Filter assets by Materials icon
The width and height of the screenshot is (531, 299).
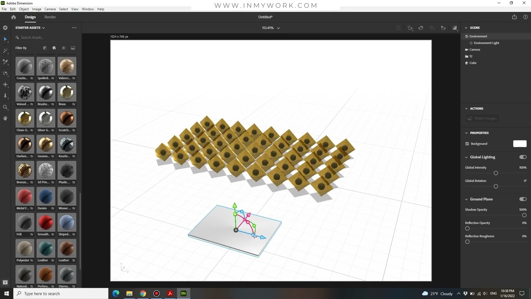pyautogui.click(x=54, y=48)
